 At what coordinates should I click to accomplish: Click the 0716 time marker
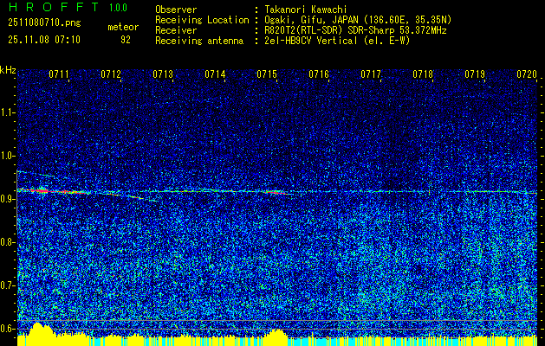coord(319,74)
